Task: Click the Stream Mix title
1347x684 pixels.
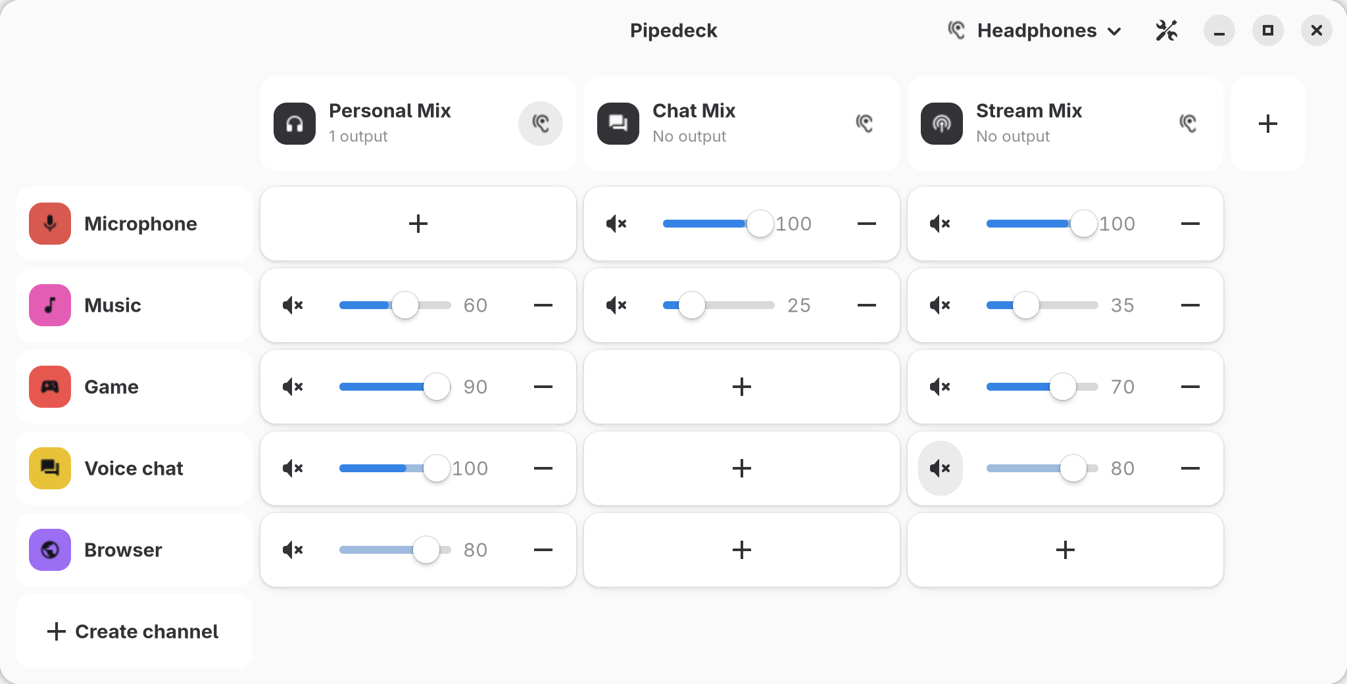Action: click(x=1029, y=110)
